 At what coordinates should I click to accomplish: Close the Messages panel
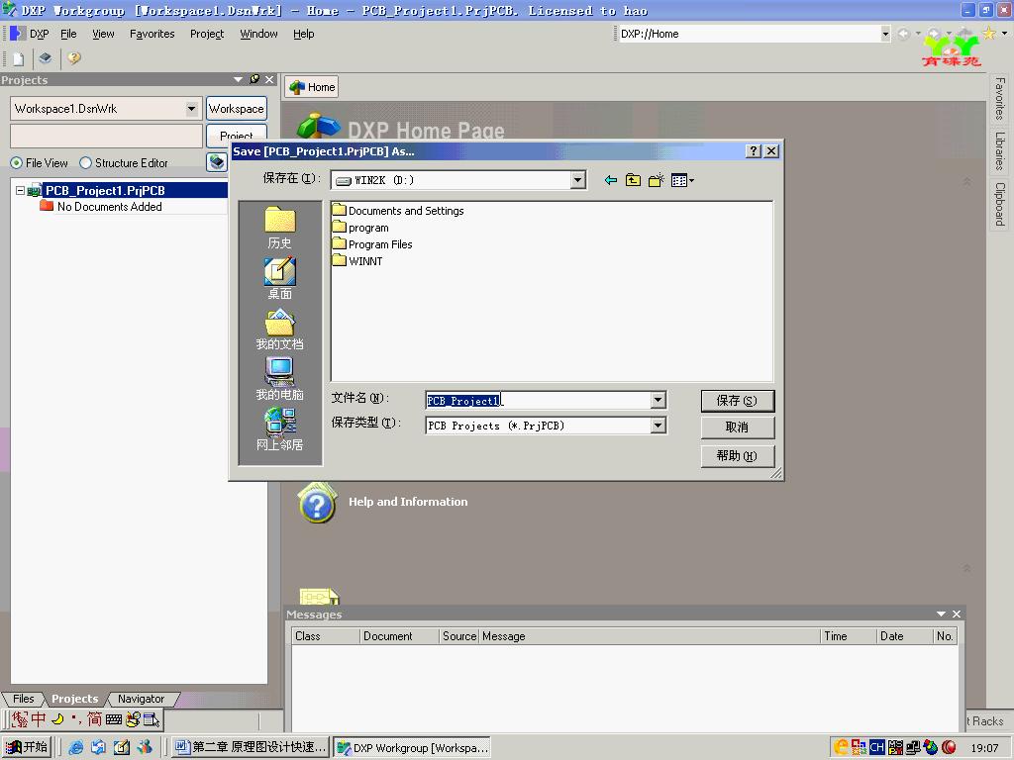pos(957,614)
